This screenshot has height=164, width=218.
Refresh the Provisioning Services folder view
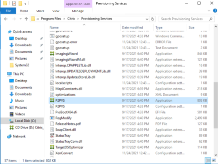[153, 19]
